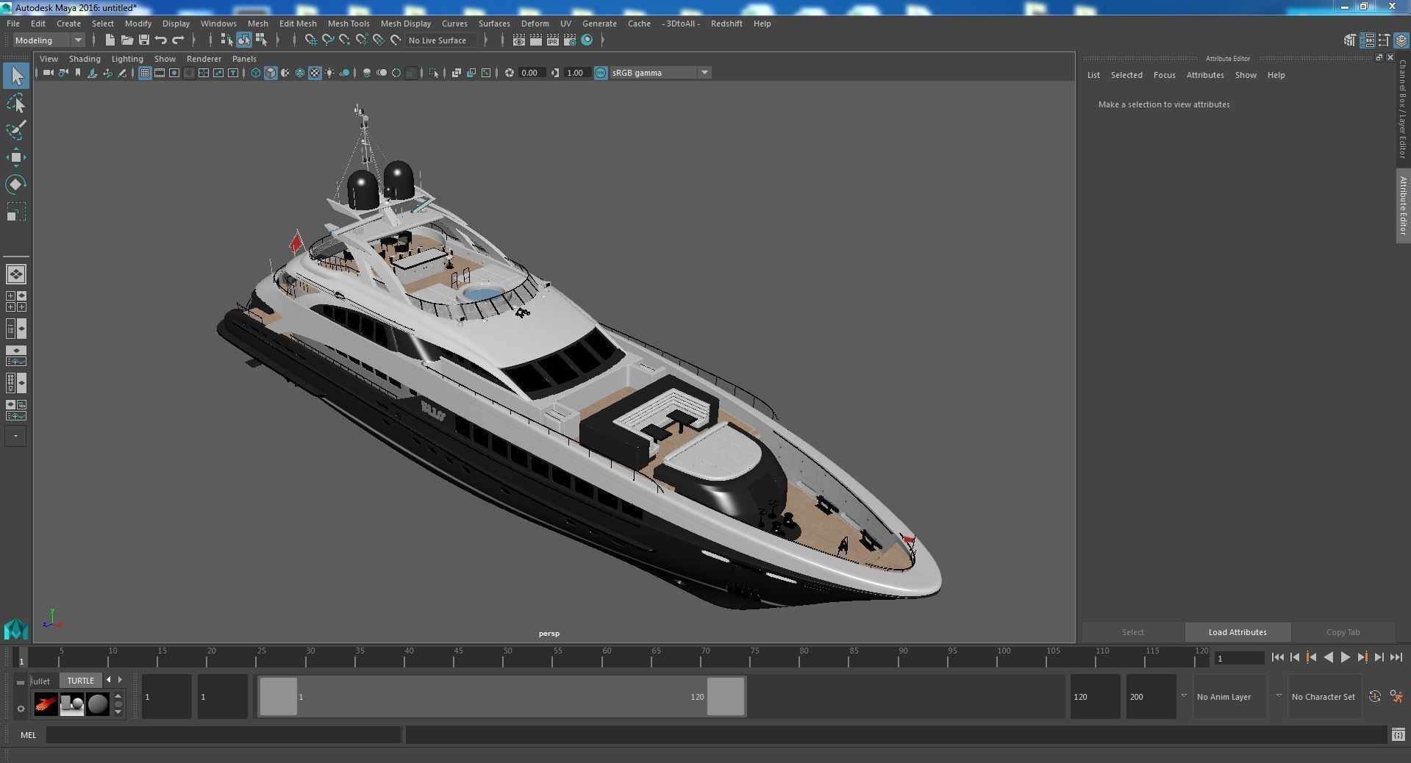Activate the Move tool
Screen dimensions: 1411x763
click(x=16, y=157)
